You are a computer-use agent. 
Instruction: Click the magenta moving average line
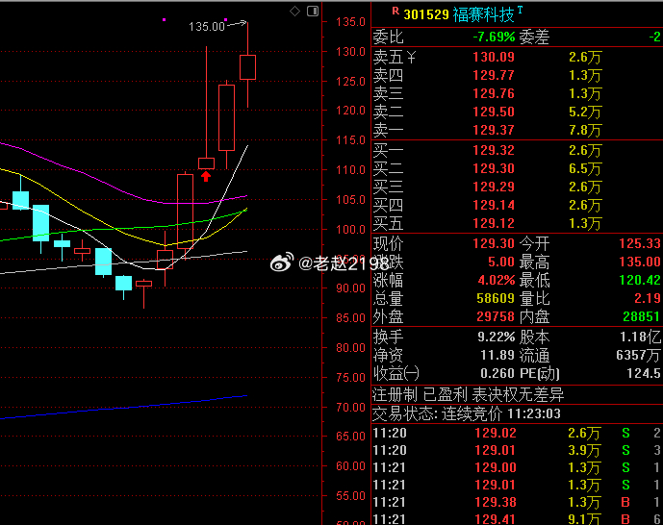[x=122, y=191]
